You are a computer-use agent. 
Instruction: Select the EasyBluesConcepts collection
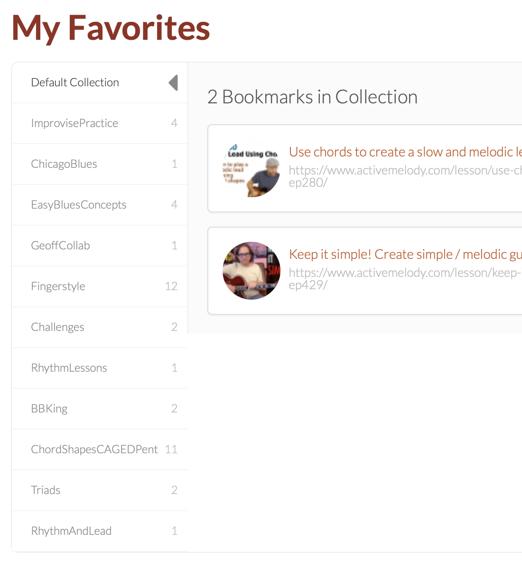pyautogui.click(x=100, y=205)
